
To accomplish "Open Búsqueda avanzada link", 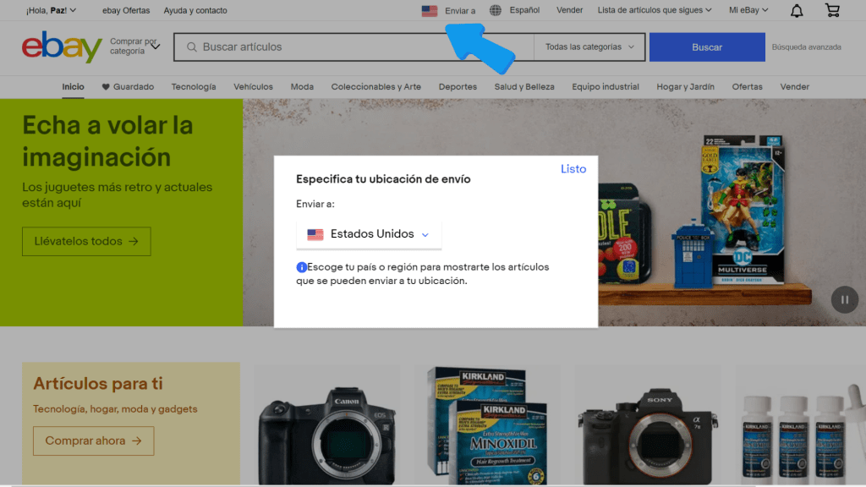I will [x=806, y=47].
